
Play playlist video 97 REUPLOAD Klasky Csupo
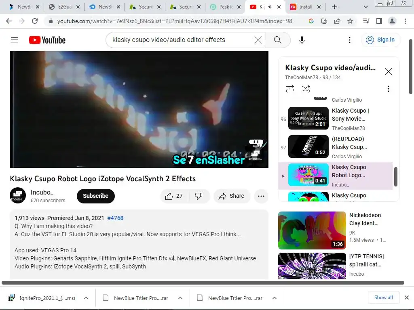coord(336,147)
